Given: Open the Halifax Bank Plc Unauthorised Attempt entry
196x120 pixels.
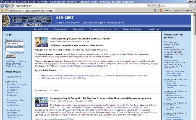Looking at the screenshot, I should pos(175,97).
